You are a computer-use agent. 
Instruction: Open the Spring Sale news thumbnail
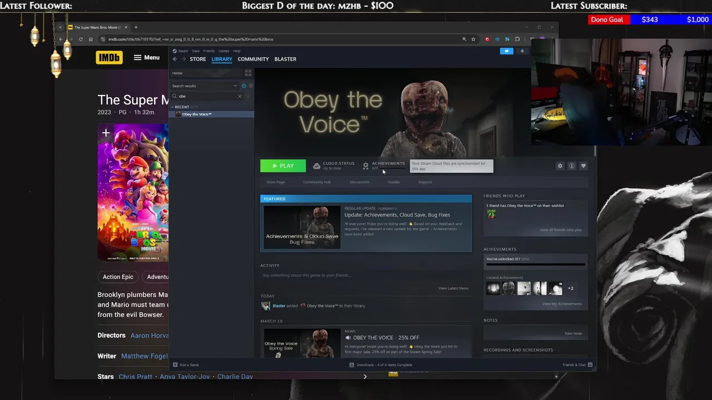point(302,344)
